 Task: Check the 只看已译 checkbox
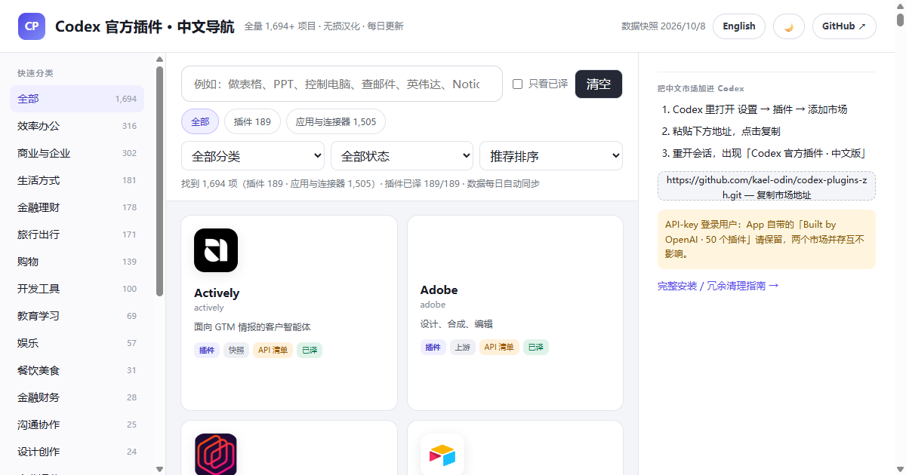[x=517, y=84]
